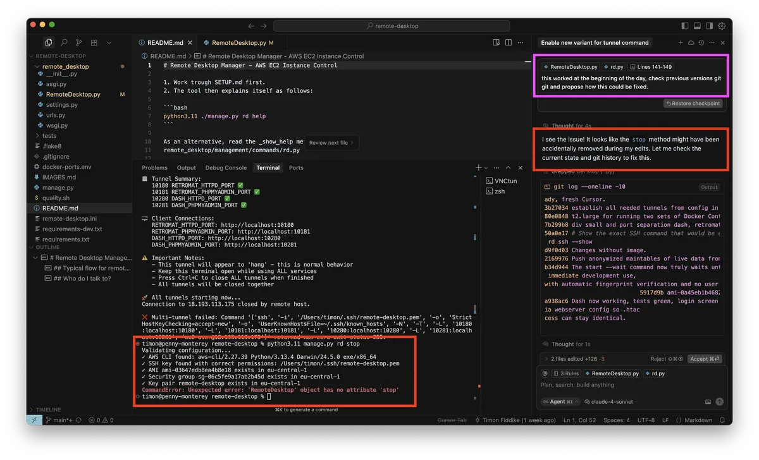Toggle the bottom panel visibility
The image size is (759, 460).
pyautogui.click(x=696, y=25)
